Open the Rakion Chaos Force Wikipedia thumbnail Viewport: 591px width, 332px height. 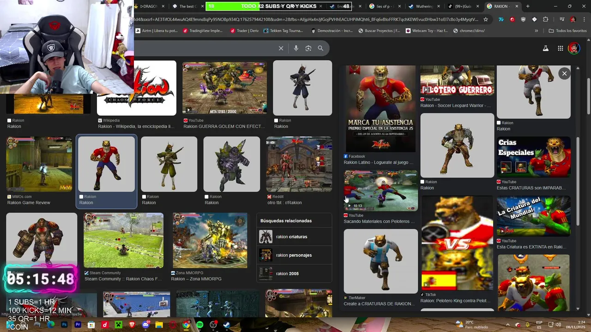click(155, 88)
